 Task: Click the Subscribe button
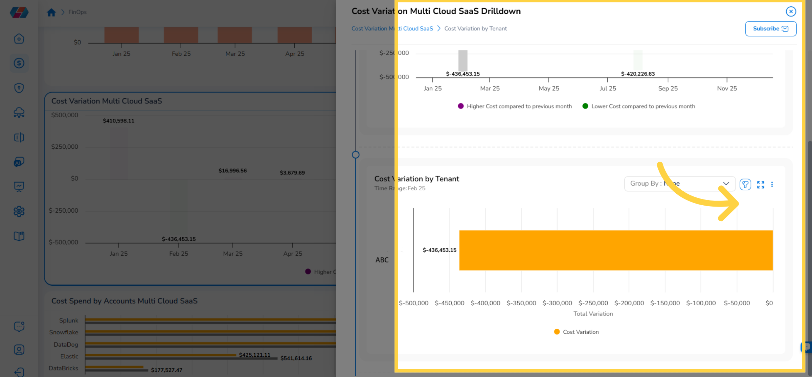770,29
